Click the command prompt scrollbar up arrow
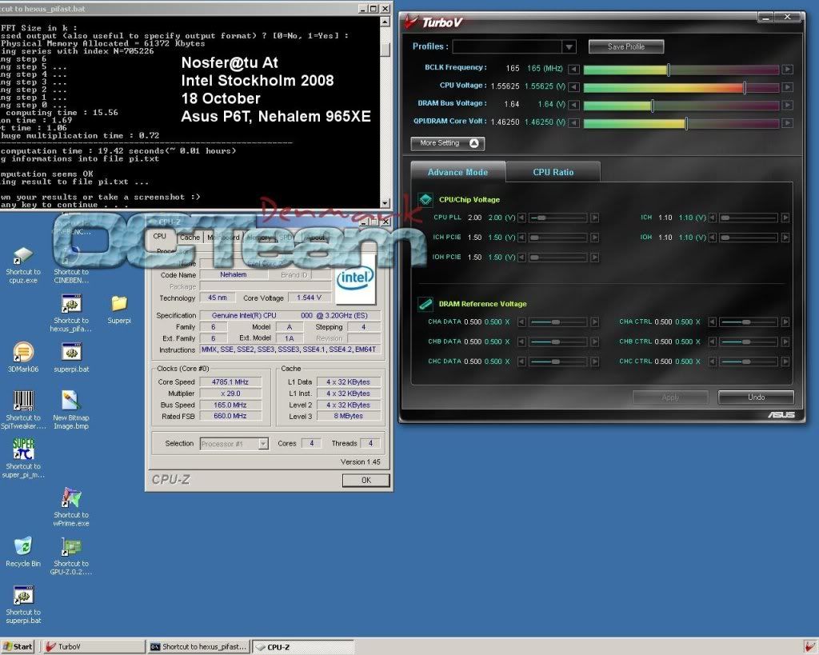 pyautogui.click(x=385, y=22)
